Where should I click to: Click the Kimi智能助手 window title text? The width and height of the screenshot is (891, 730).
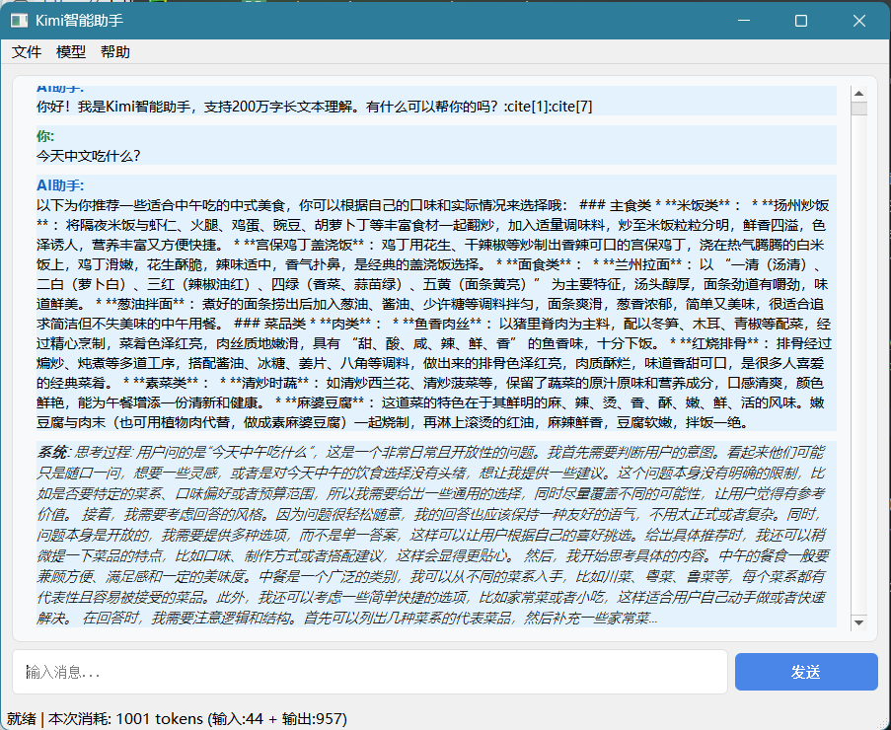[x=79, y=21]
